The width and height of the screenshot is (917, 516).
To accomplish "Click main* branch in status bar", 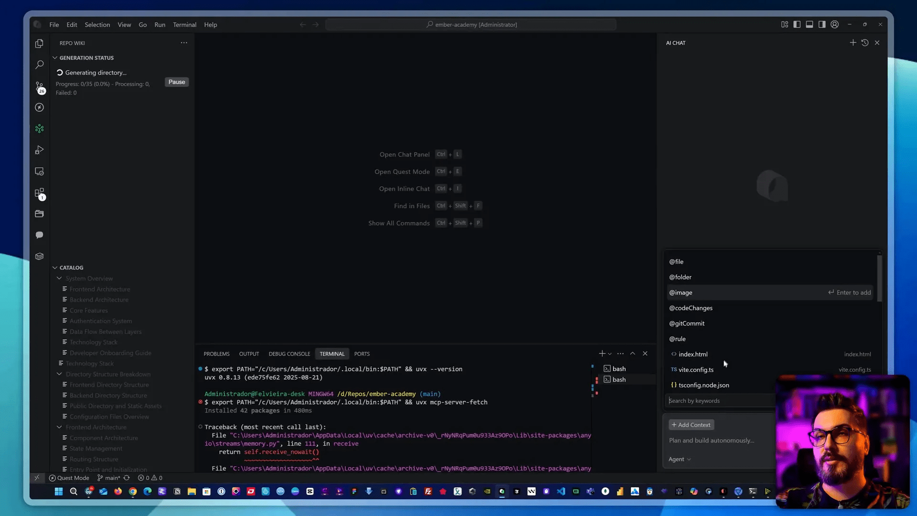I will pos(108,478).
